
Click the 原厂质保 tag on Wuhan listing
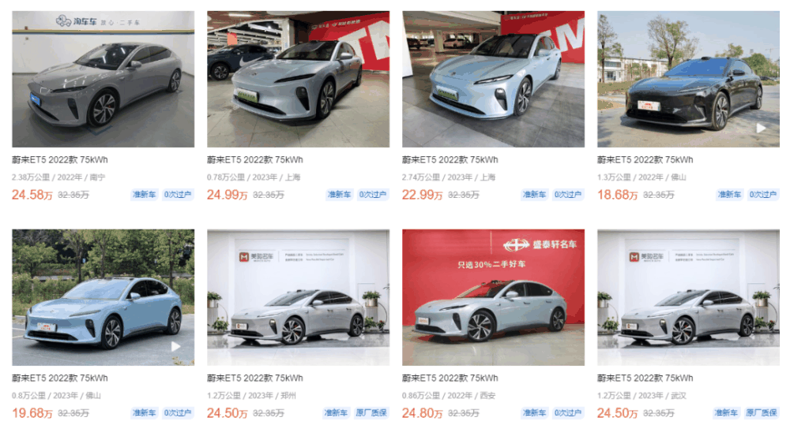pyautogui.click(x=762, y=413)
